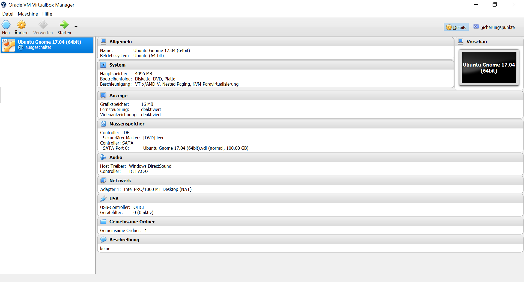Open the Allgemein section heading

pos(120,42)
